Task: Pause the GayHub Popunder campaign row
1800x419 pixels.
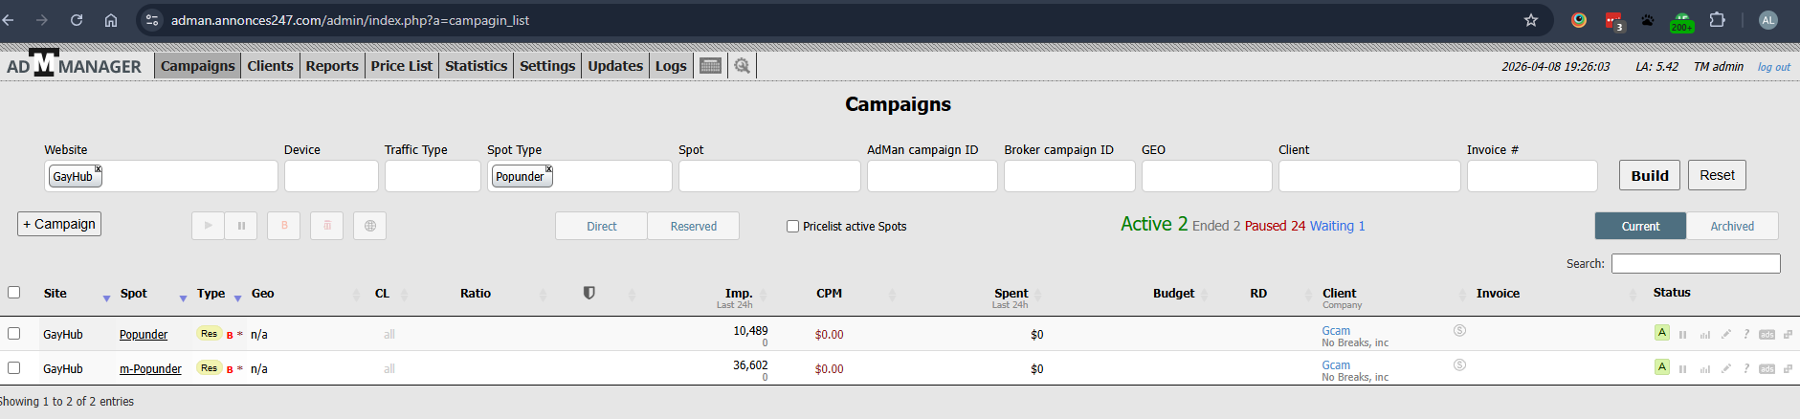Action: coord(1682,335)
